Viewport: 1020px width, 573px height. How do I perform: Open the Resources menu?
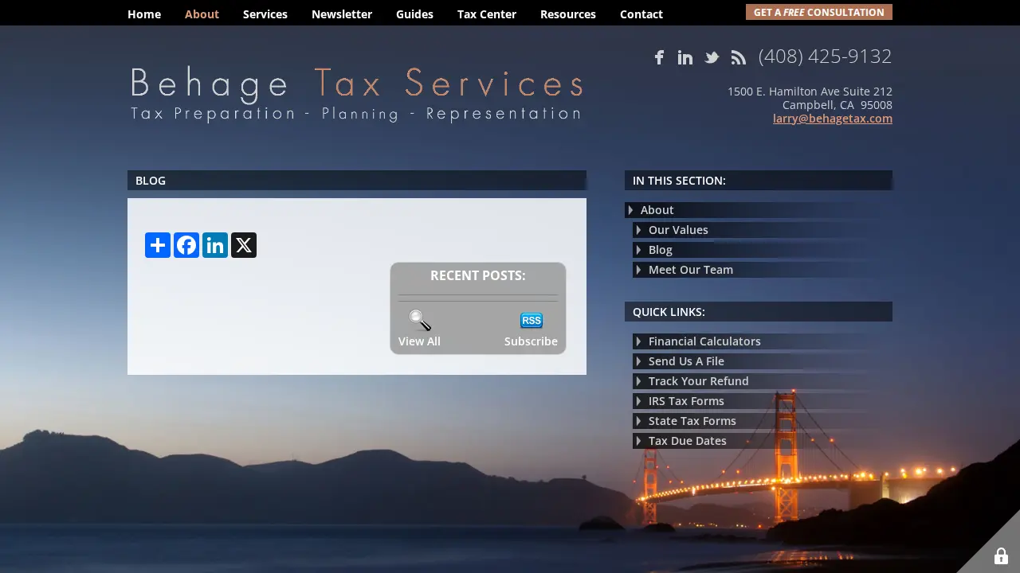(x=568, y=14)
